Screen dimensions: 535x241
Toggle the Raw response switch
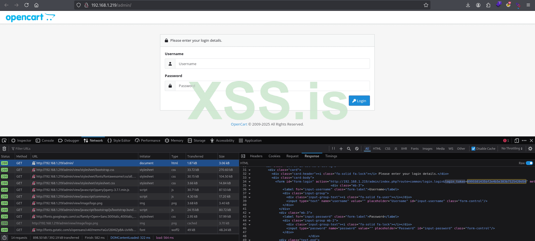pyautogui.click(x=529, y=163)
